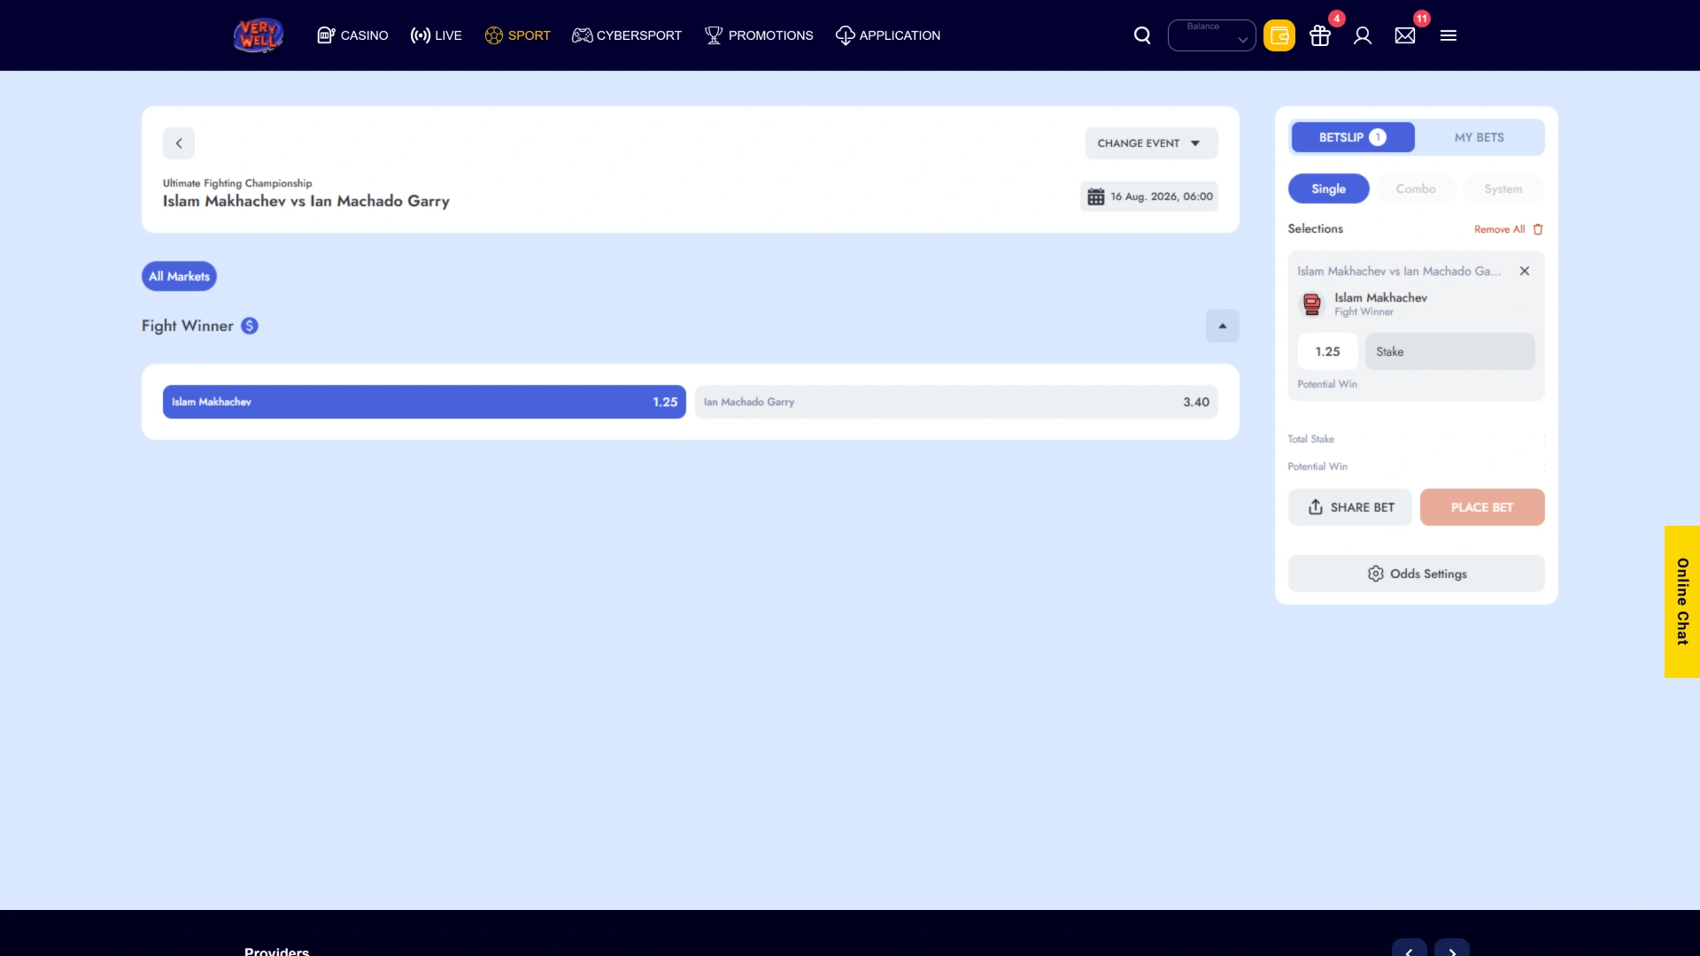Click the share icon on Share Bet
Viewport: 1700px width, 956px height.
coord(1316,507)
